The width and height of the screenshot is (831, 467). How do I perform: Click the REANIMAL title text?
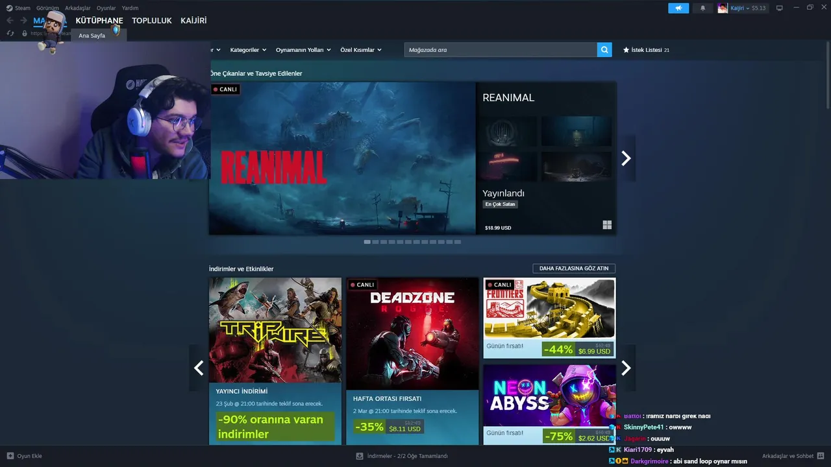click(x=508, y=98)
